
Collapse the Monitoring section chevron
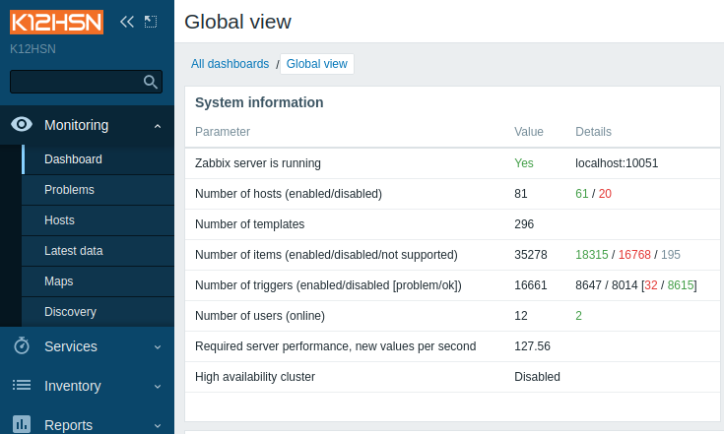(158, 125)
